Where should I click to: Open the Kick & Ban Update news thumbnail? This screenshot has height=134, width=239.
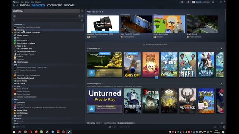pos(169,24)
